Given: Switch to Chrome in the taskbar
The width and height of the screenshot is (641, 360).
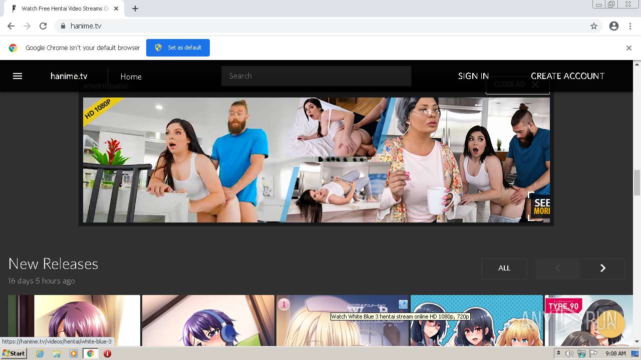Looking at the screenshot, I should [x=91, y=353].
